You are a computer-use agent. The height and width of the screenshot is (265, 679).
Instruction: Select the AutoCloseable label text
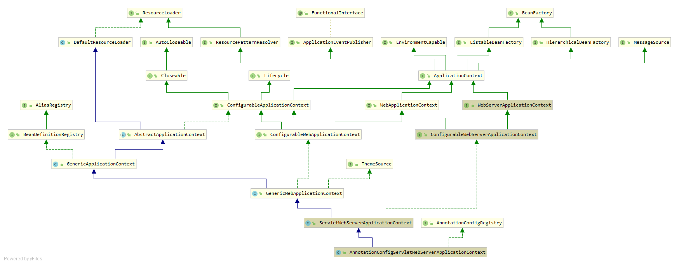173,42
